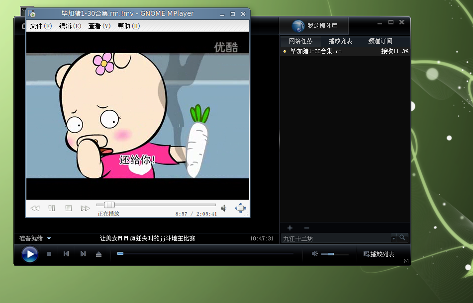Open the 编辑(E) menu in GNOME MPlayer
This screenshot has width=473, height=303.
pos(70,26)
